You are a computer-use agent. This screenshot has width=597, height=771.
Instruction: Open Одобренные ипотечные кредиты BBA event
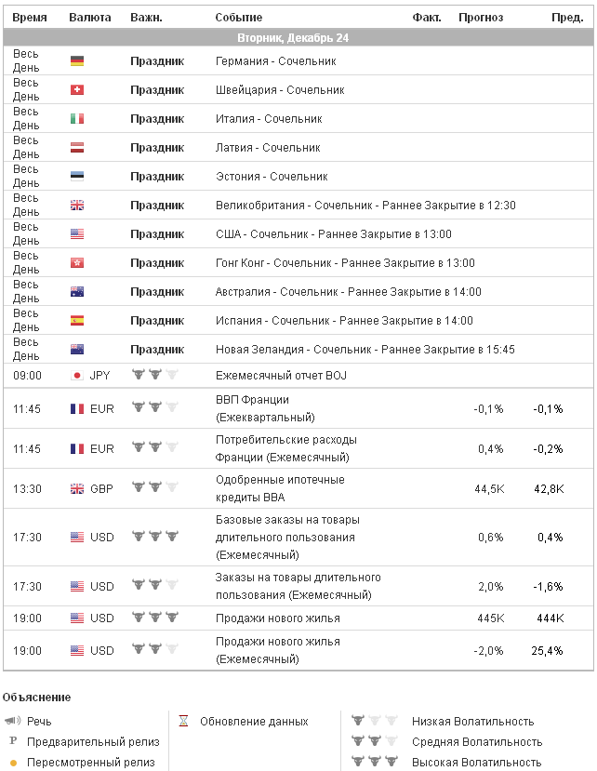point(279,488)
